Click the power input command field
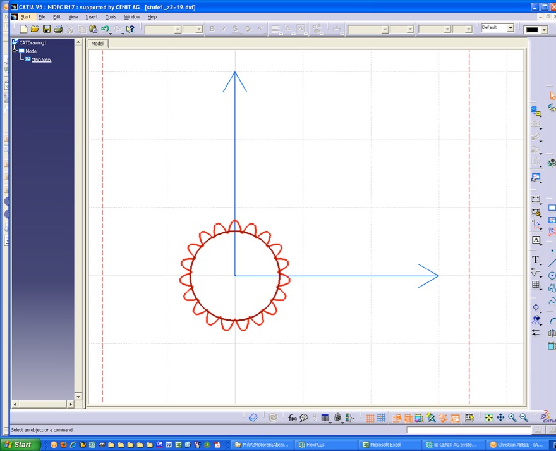The image size is (556, 451). pos(469,430)
